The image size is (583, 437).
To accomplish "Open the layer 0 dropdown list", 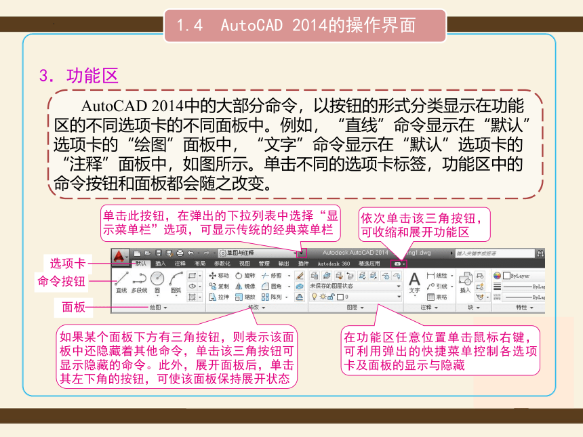I will pyautogui.click(x=356, y=297).
